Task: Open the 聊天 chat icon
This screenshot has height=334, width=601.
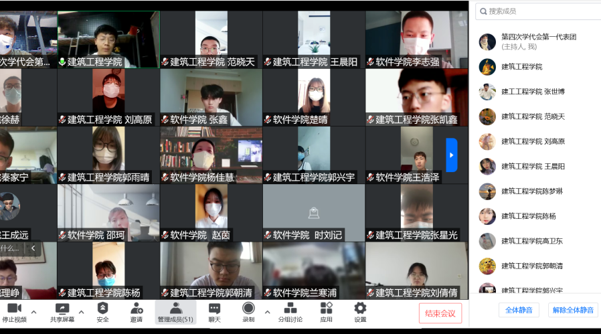Action: pos(214,309)
